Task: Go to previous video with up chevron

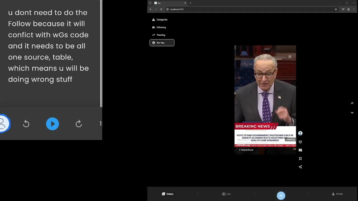Action: tap(352, 103)
